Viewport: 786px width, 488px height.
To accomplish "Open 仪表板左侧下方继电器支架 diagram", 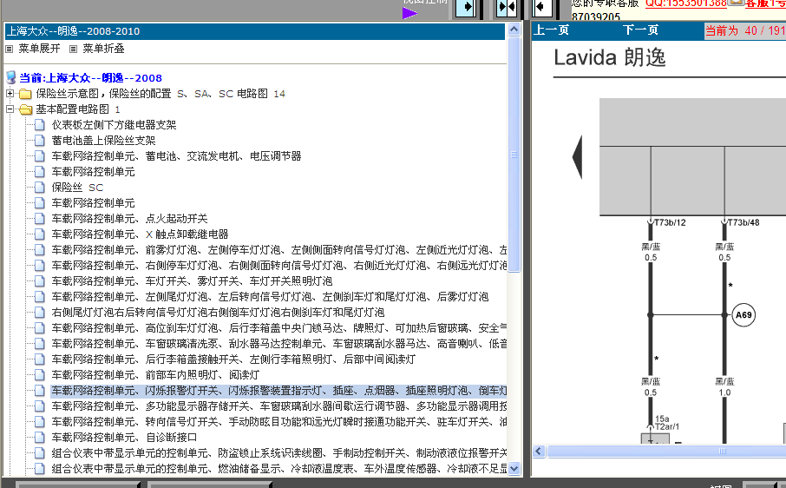I will tap(114, 125).
